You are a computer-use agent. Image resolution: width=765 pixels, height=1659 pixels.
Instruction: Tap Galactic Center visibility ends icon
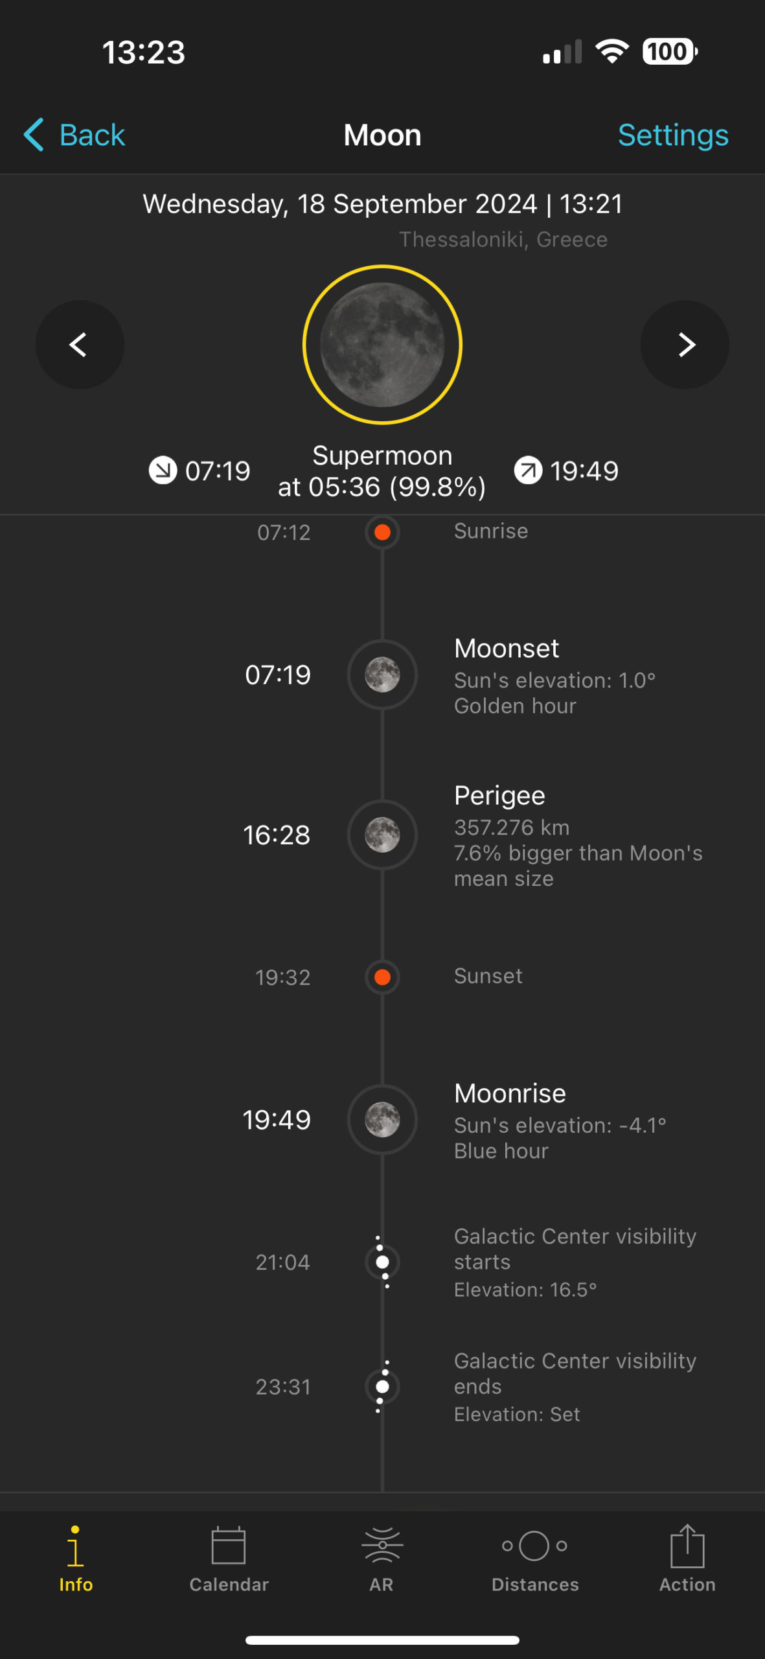382,1386
